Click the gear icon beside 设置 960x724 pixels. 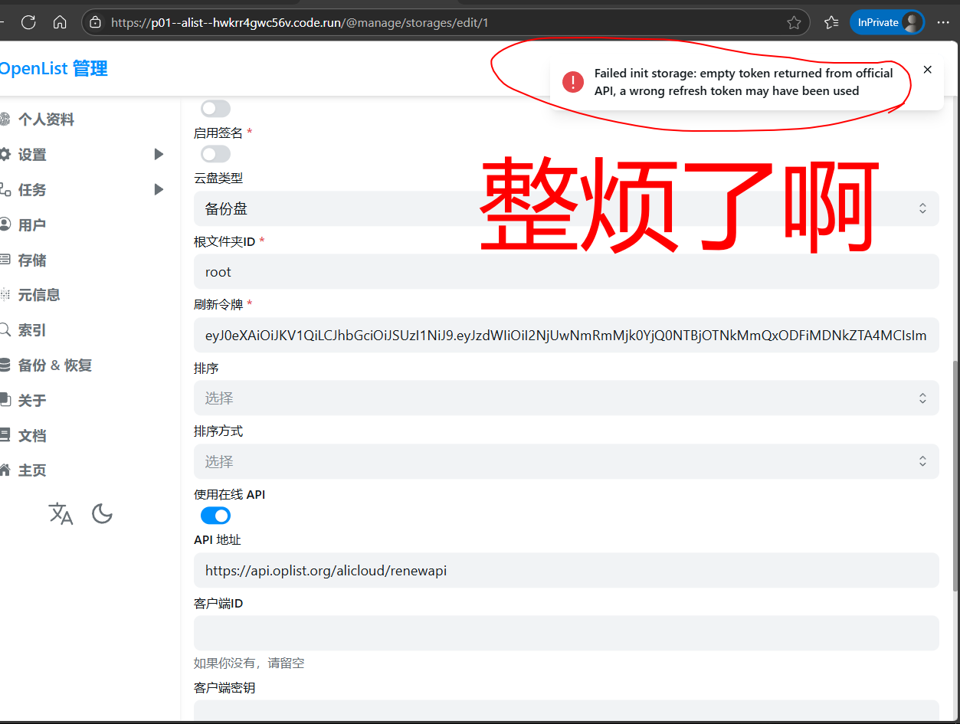click(x=5, y=155)
